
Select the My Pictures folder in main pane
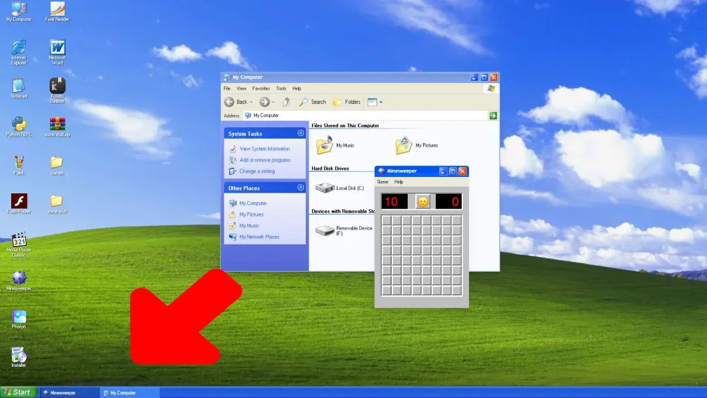417,145
